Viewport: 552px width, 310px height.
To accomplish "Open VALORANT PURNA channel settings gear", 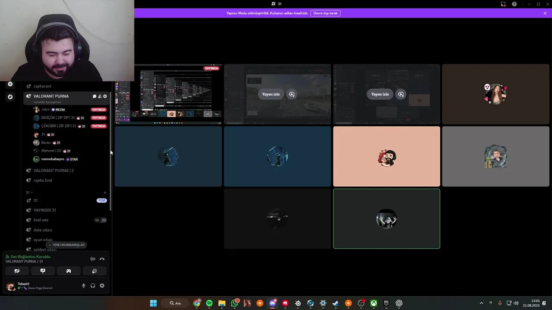I will [x=105, y=96].
